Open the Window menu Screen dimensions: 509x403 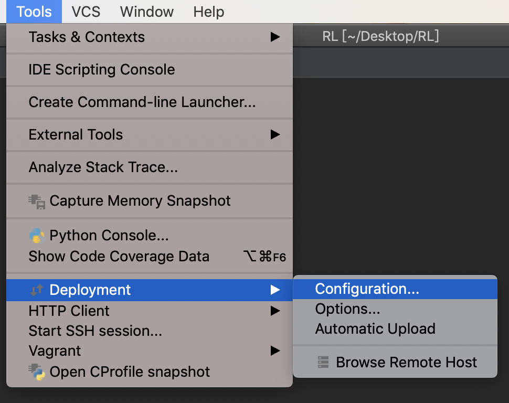(x=147, y=12)
